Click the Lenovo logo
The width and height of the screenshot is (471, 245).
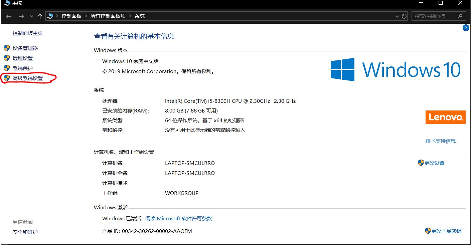tap(445, 117)
